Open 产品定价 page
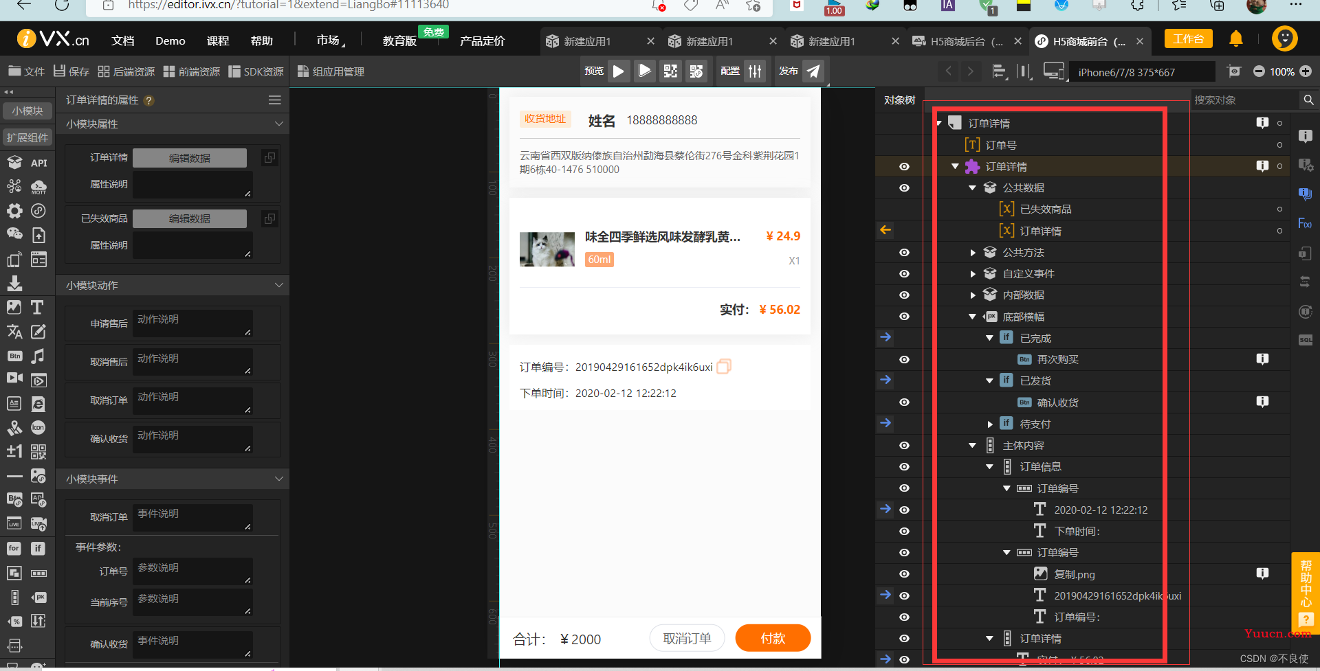This screenshot has height=671, width=1320. click(482, 41)
